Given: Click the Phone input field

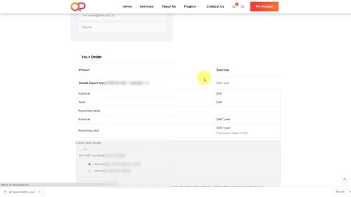Looking at the screenshot, I should [123, 27].
